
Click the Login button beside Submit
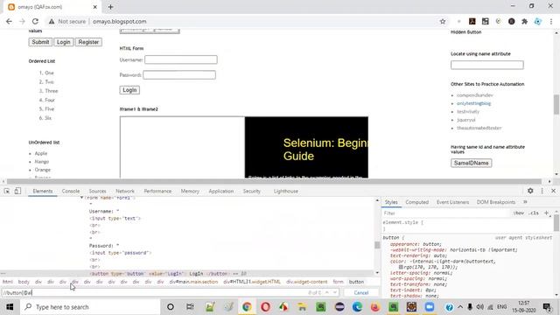(64, 42)
